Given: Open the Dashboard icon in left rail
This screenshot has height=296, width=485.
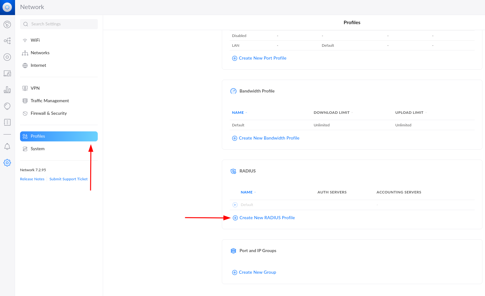Looking at the screenshot, I should pyautogui.click(x=7, y=24).
